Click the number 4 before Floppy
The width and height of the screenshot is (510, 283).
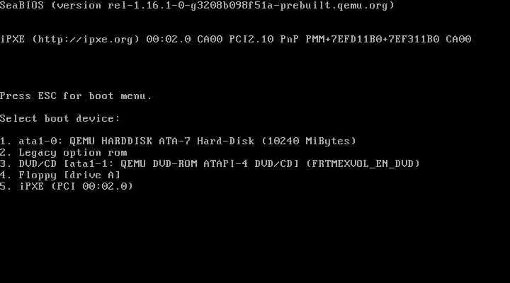coord(3,175)
